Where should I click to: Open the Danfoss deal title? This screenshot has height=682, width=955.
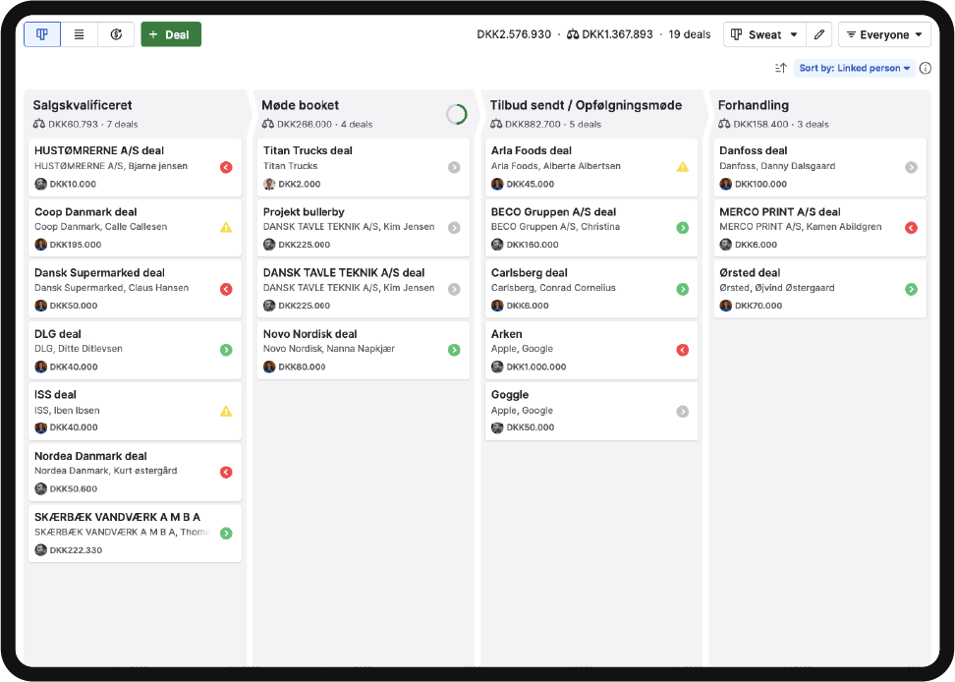[x=753, y=150]
